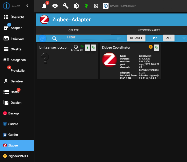Open the sort order dropdown next to the filter
This screenshot has width=187, height=162.
pos(119,38)
